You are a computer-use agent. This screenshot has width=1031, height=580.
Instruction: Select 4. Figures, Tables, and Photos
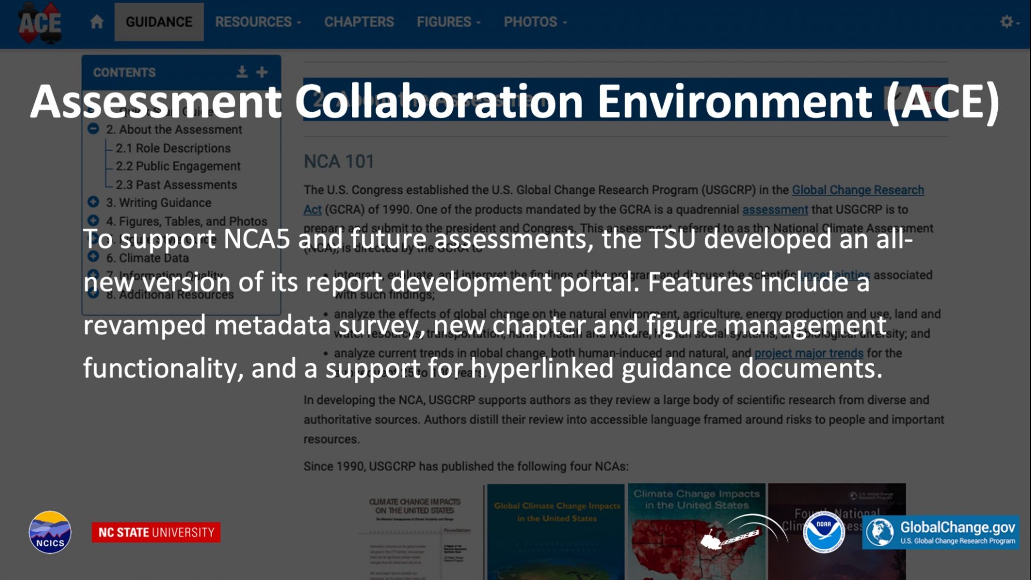[x=187, y=221]
